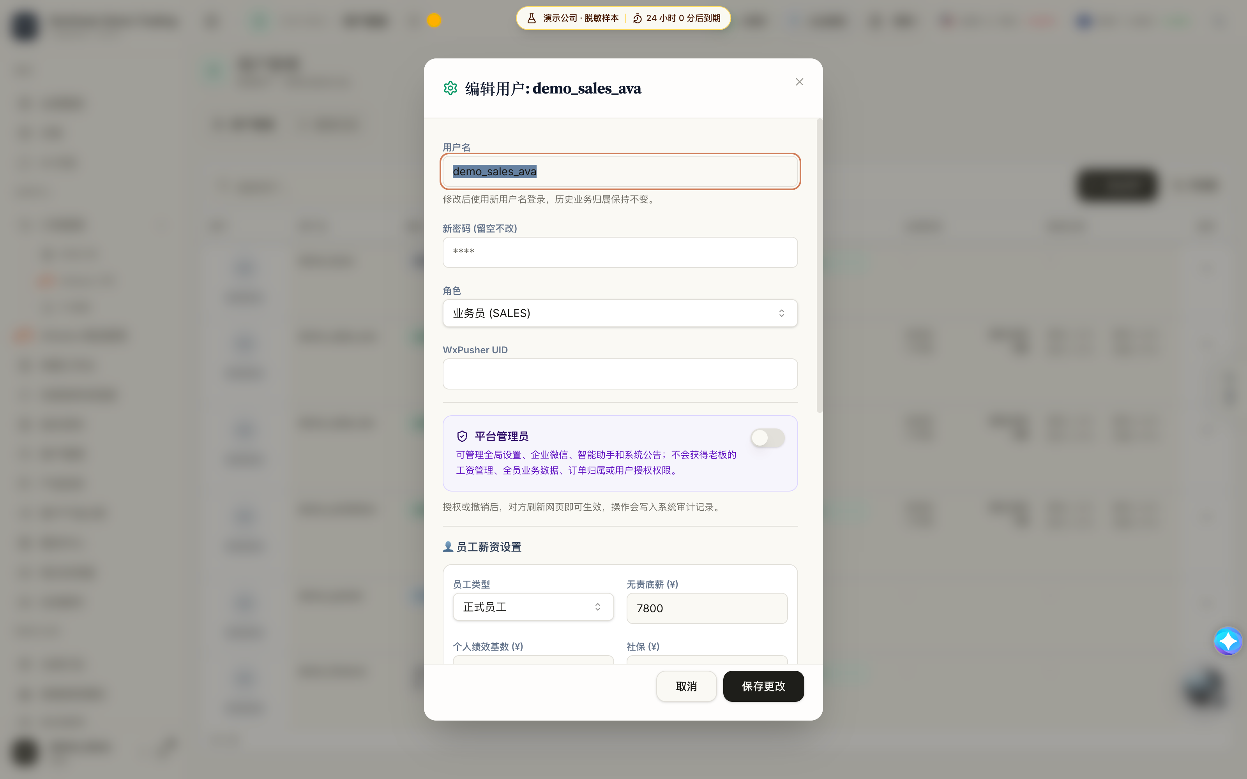
Task: Click the orange circle indicator in top bar
Action: (x=434, y=20)
